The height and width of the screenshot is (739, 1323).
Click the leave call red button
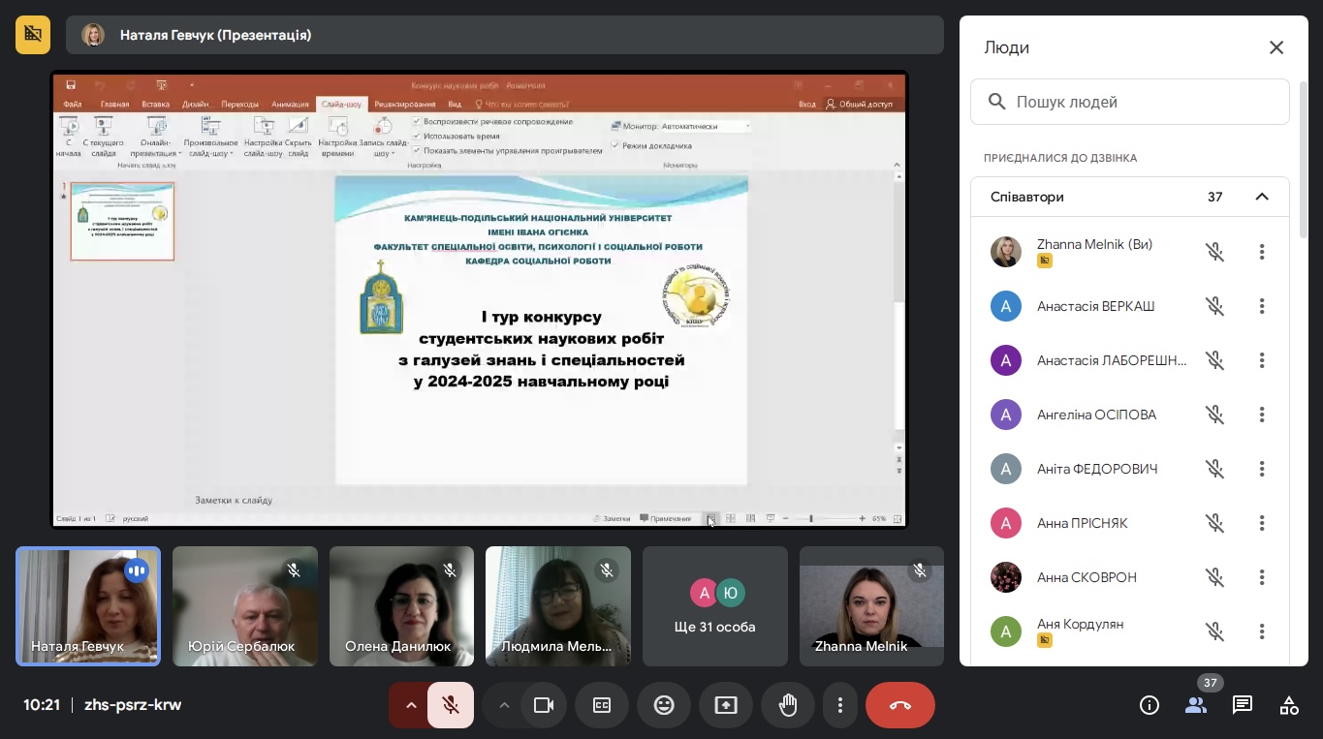tap(899, 705)
